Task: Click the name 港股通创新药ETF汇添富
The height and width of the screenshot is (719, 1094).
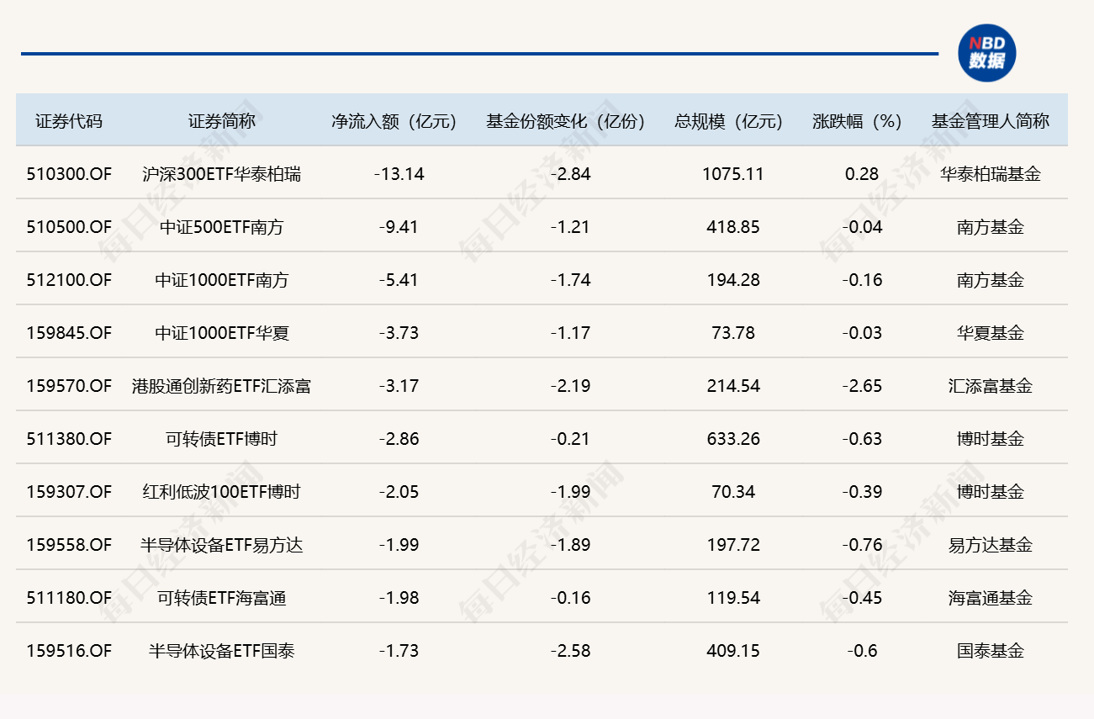Action: [222, 386]
